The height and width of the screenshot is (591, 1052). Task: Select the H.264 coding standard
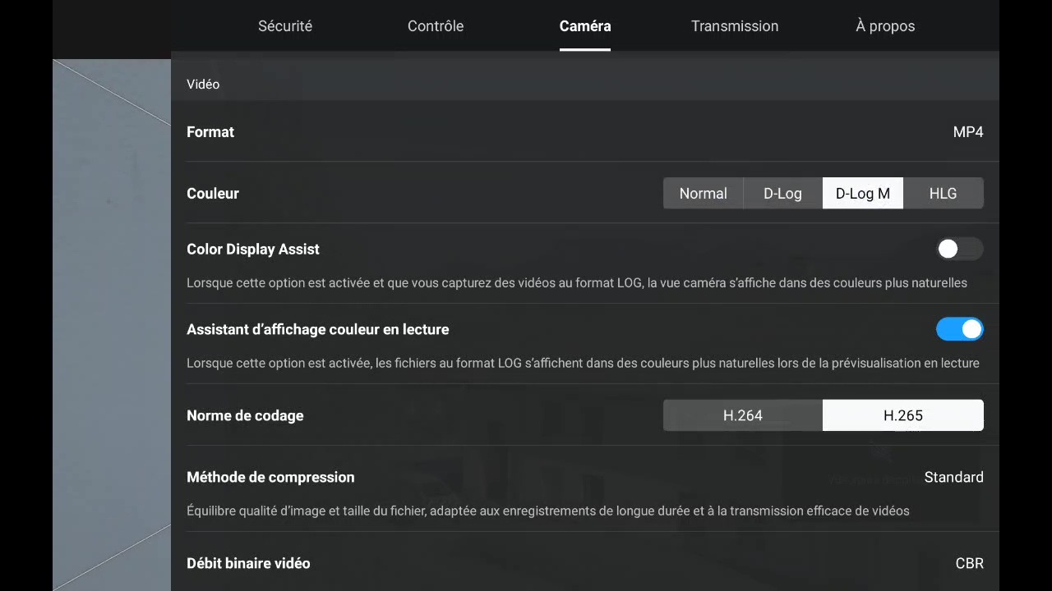(743, 415)
